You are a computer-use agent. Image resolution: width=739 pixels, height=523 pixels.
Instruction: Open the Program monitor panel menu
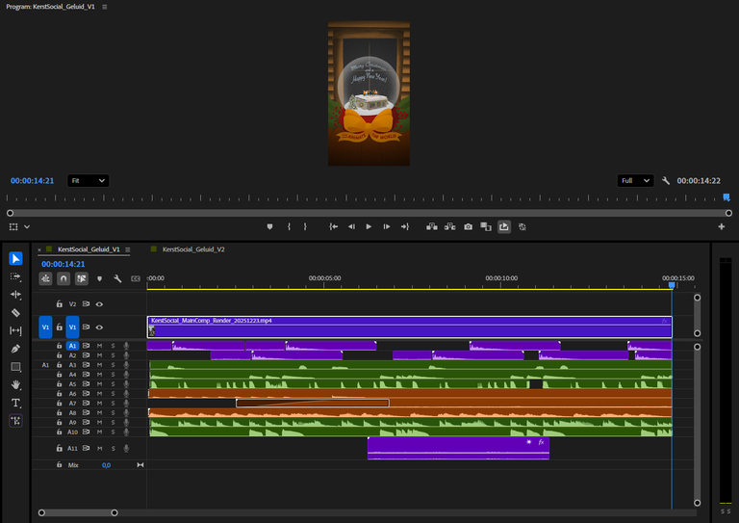tap(105, 7)
